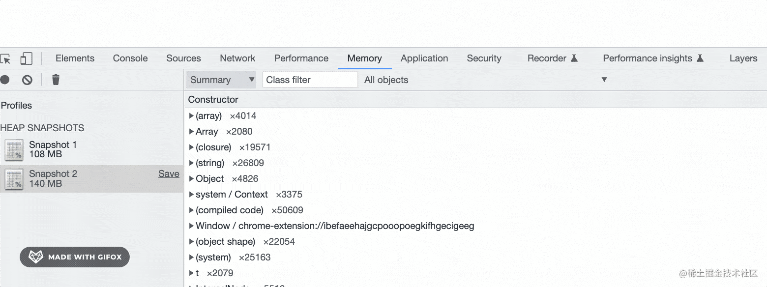The height and width of the screenshot is (287, 767).
Task: Click the trash collect garbage icon
Action: pos(56,80)
